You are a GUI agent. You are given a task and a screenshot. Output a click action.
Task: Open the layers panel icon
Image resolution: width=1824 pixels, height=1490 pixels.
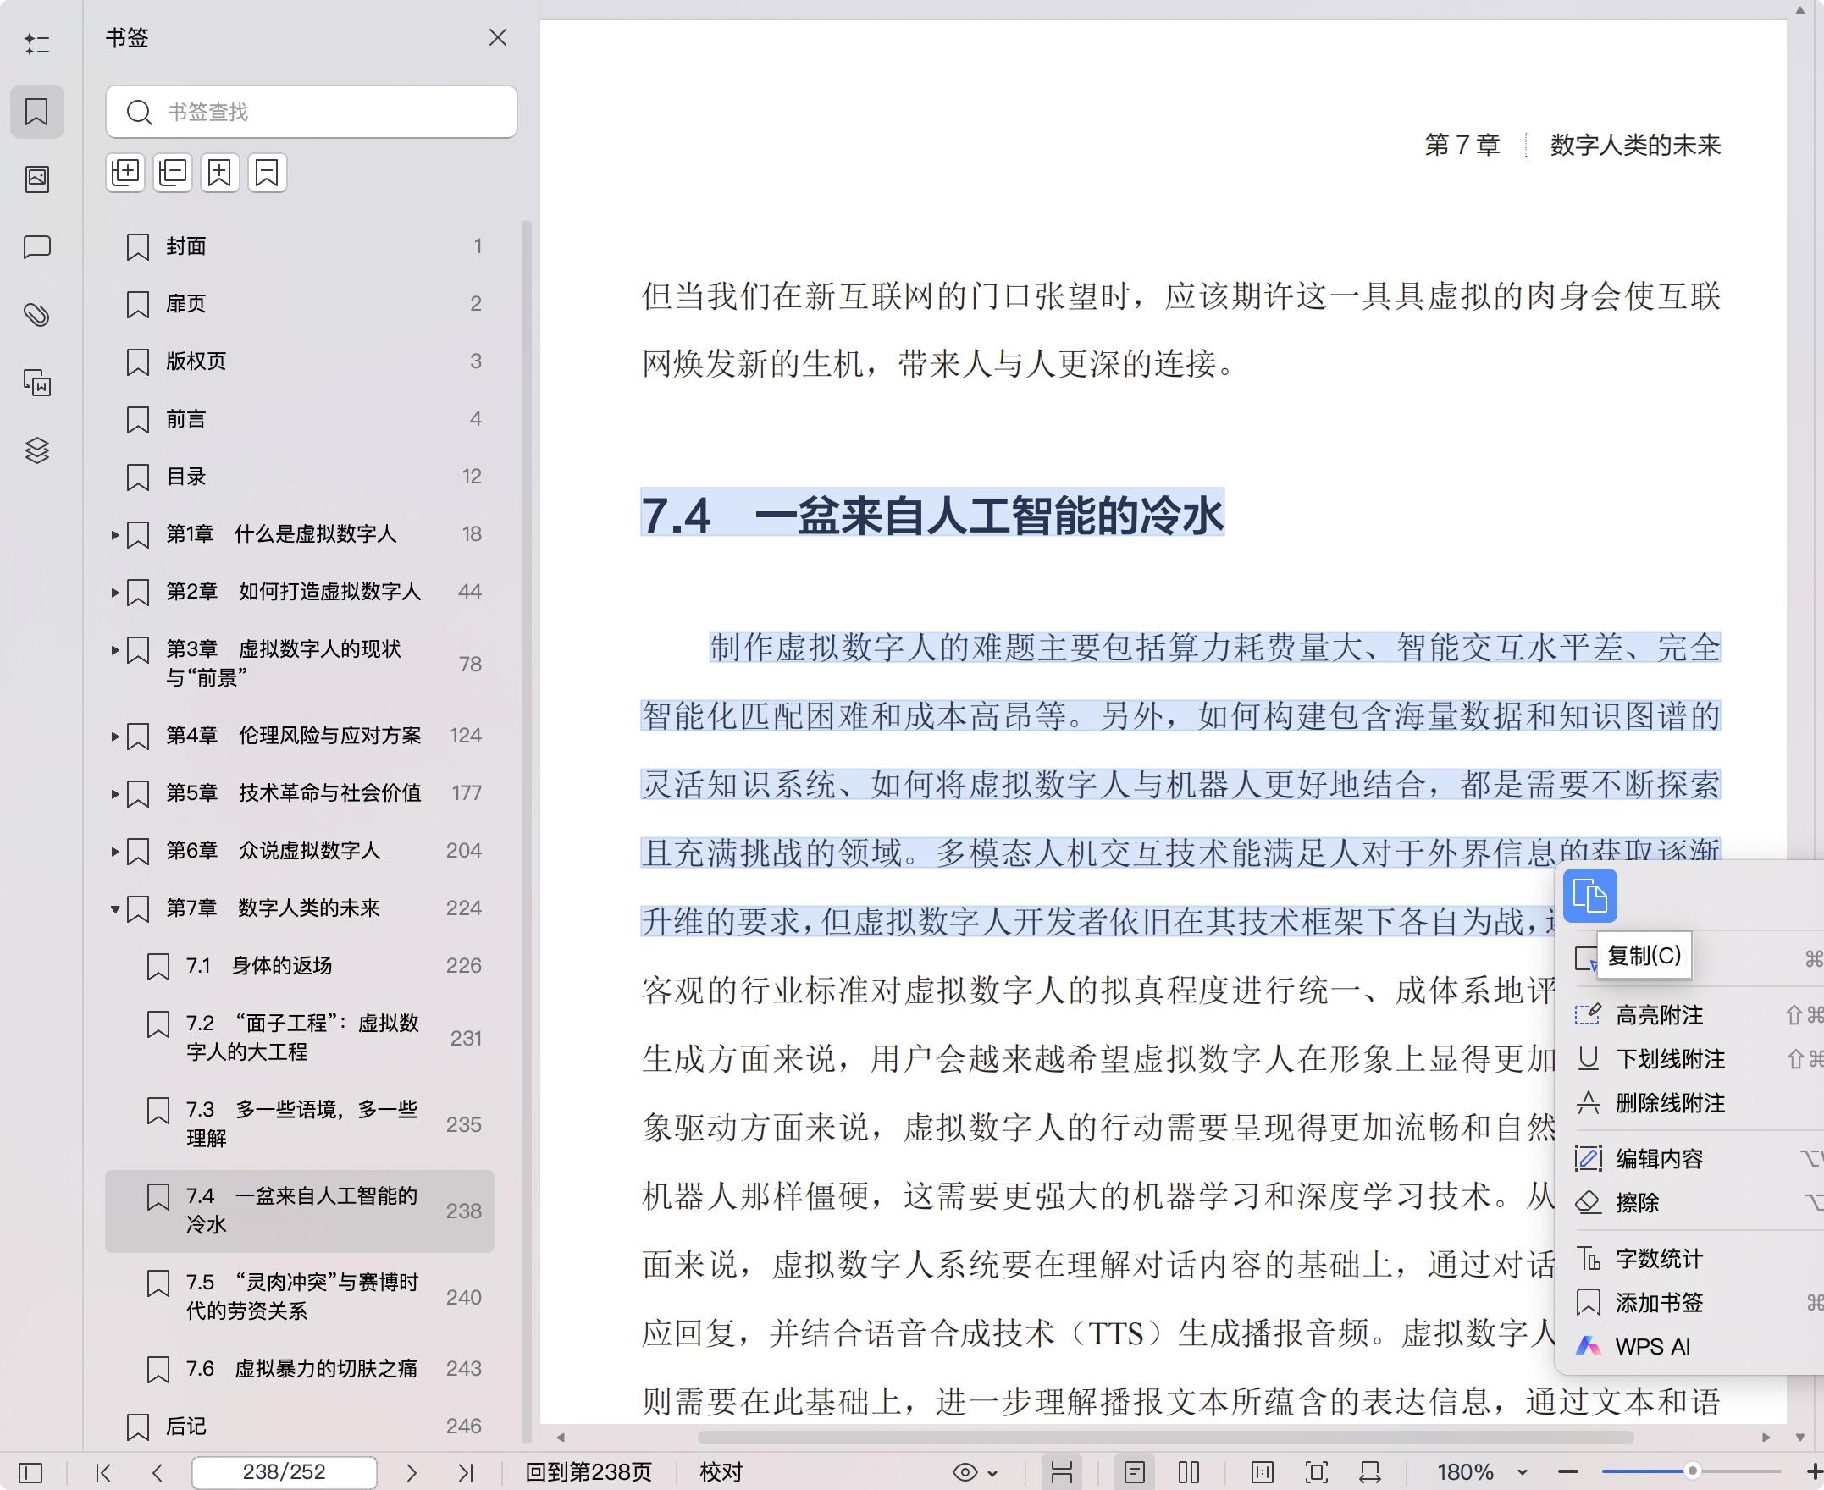point(37,450)
